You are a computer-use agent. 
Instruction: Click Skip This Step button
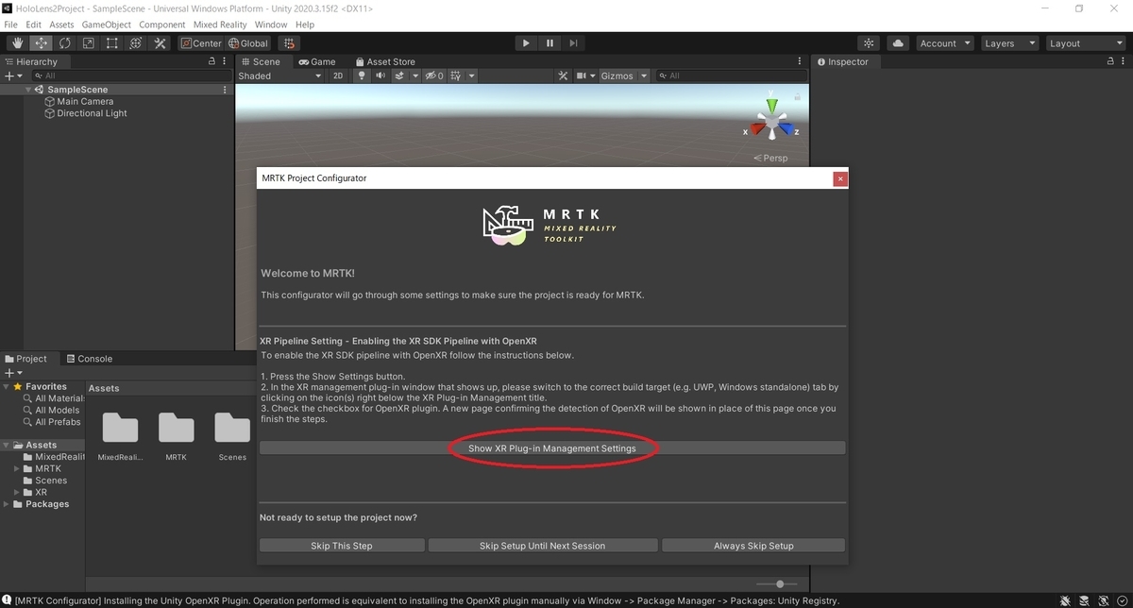point(342,546)
